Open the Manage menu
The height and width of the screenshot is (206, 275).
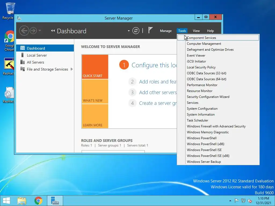point(166,31)
